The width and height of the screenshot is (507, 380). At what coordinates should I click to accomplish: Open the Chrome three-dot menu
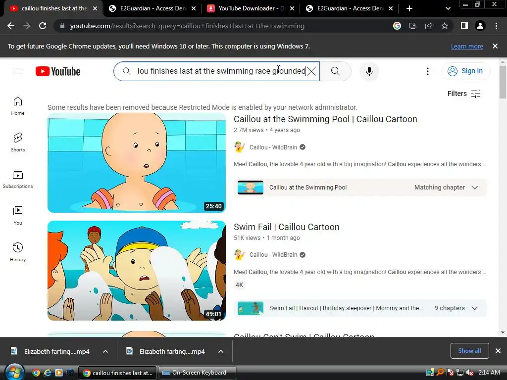pyautogui.click(x=496, y=26)
